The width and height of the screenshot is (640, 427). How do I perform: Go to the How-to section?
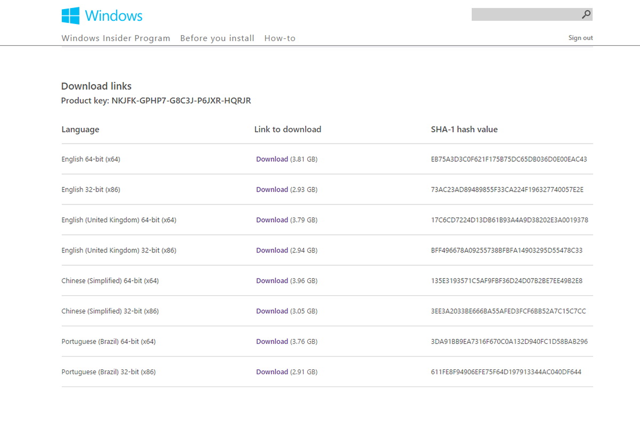(x=279, y=38)
